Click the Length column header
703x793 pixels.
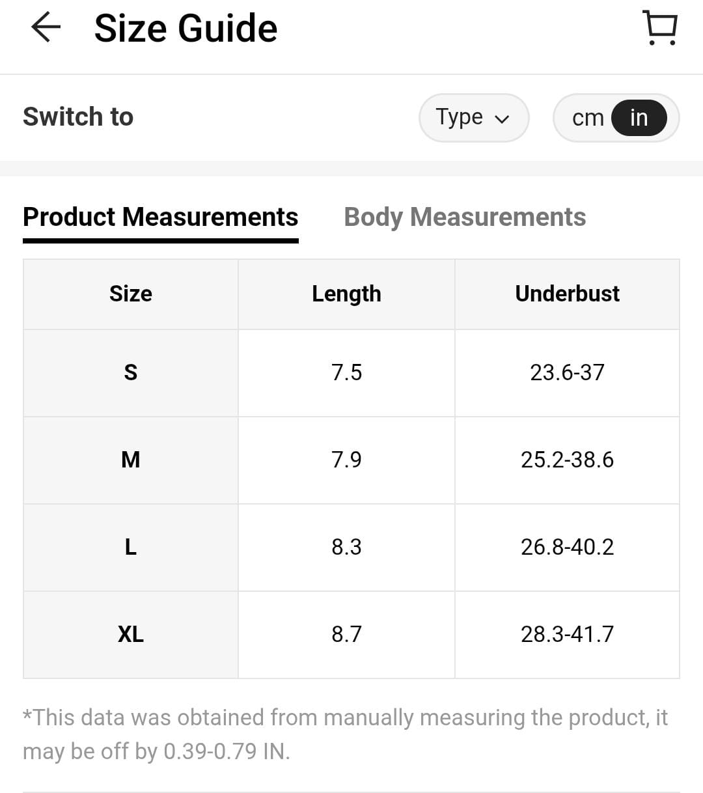[346, 294]
